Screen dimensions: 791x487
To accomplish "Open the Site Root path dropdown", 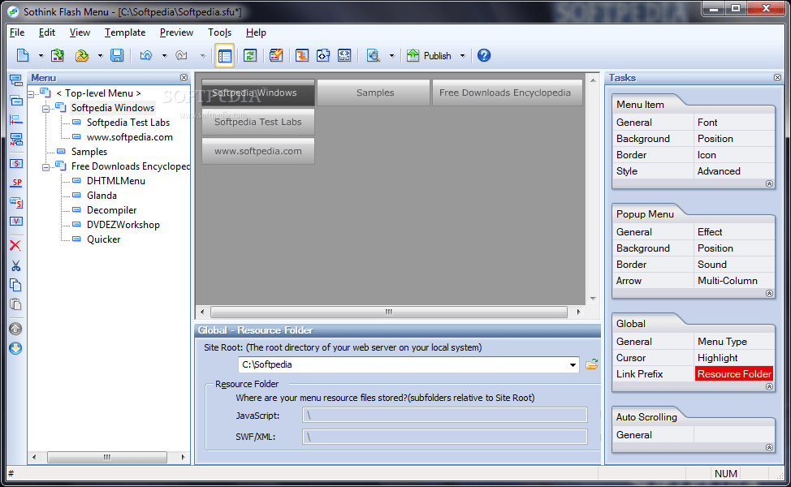I will pyautogui.click(x=573, y=364).
